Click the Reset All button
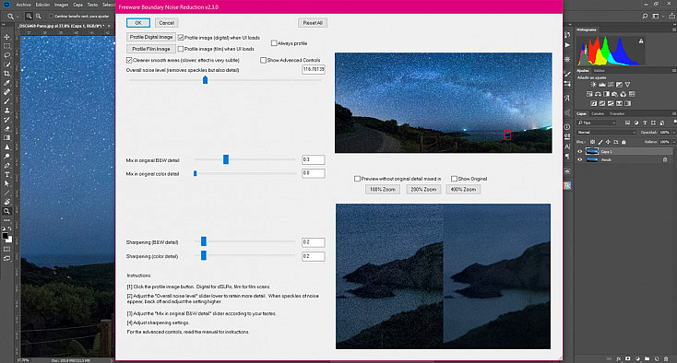The image size is (677, 363). tap(313, 23)
